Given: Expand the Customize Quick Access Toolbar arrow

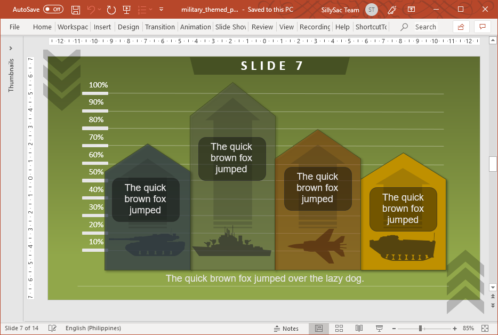Looking at the screenshot, I should click(162, 10).
